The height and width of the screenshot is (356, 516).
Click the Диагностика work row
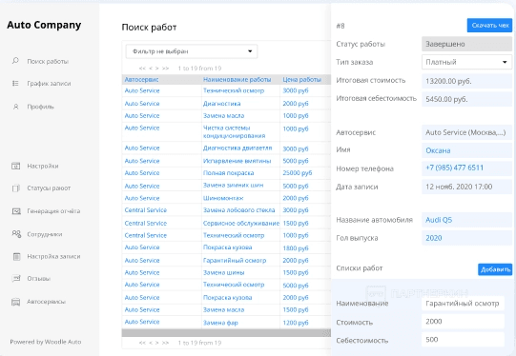point(226,104)
